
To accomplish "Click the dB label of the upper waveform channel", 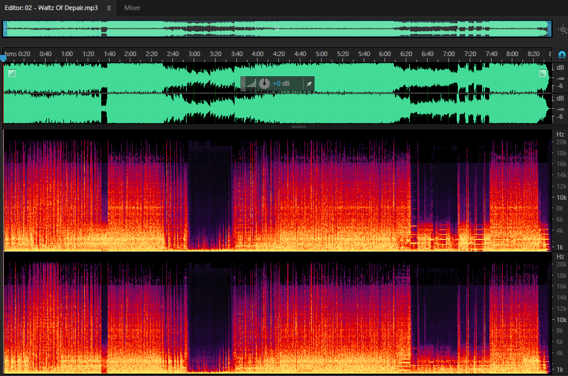I will (560, 67).
